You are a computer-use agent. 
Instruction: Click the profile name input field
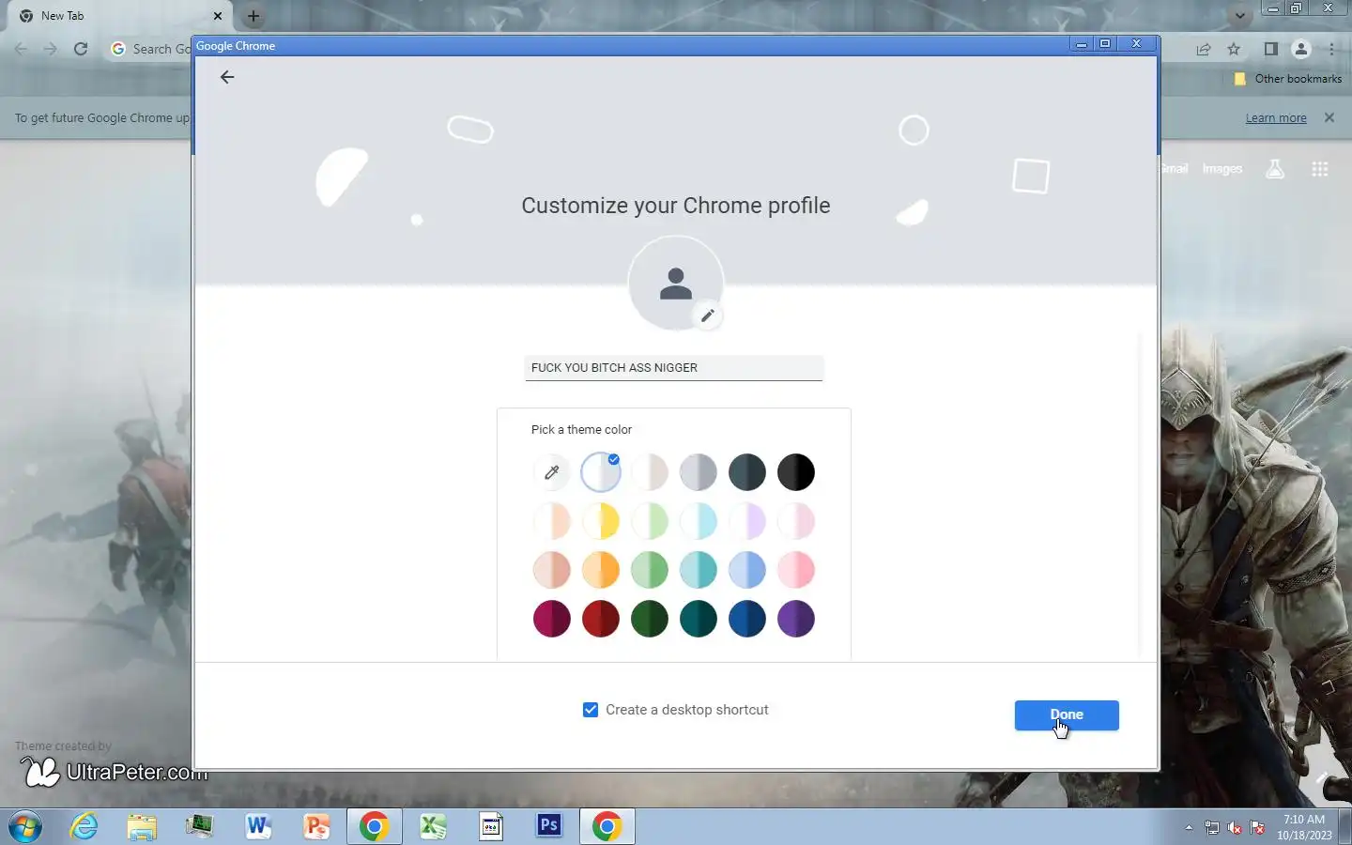click(674, 368)
